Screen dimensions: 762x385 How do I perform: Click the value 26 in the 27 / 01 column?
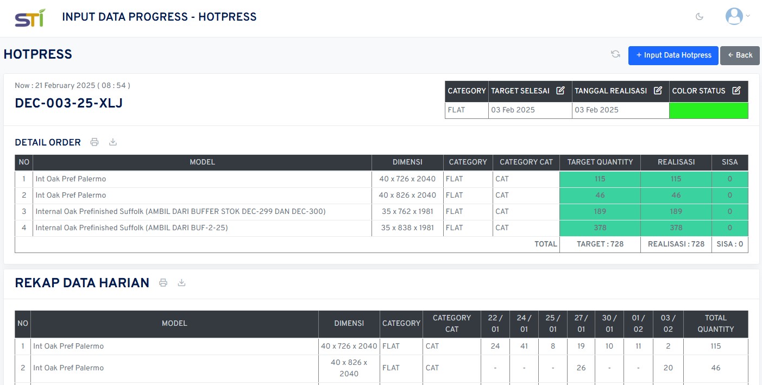click(581, 368)
